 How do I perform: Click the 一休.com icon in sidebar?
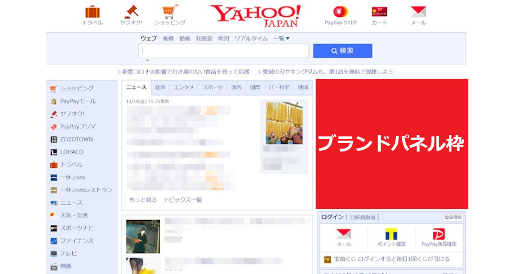[x=54, y=178]
